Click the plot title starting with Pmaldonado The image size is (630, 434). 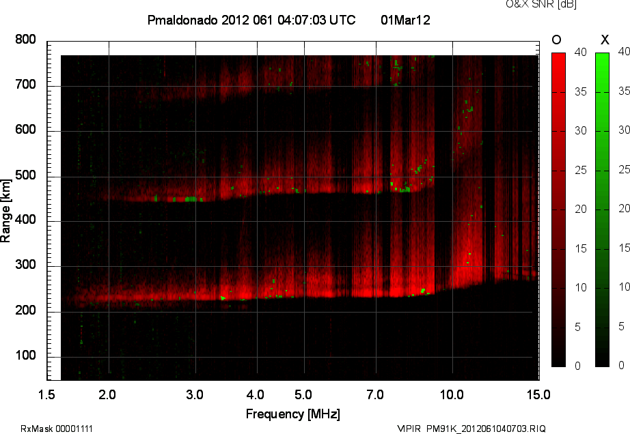coord(251,20)
